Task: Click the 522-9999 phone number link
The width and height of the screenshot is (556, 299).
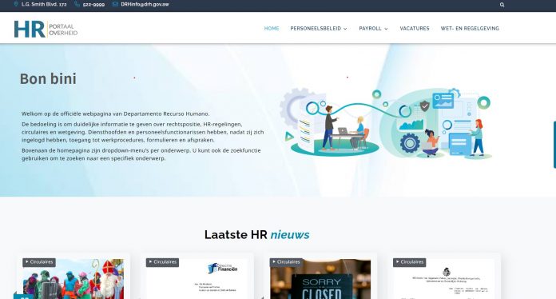Action: click(x=93, y=4)
